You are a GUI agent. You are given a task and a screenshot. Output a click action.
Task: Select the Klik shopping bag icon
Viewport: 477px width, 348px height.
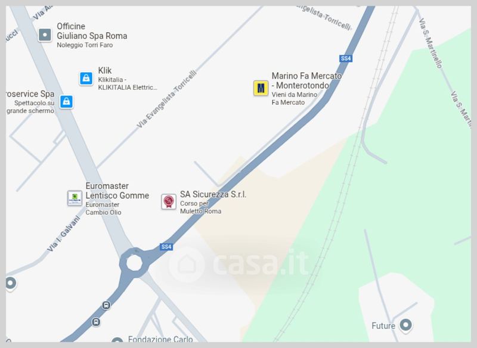click(86, 79)
